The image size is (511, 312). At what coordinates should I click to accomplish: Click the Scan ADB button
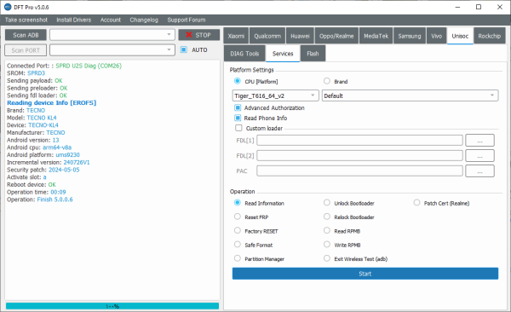pos(26,35)
